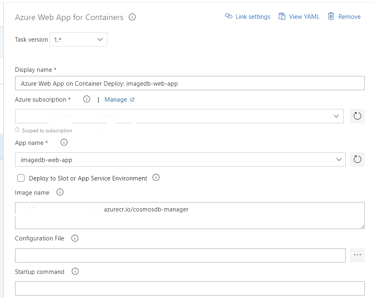375x298 pixels.
Task: Enable Deploy to Slot or App Service Environment
Action: point(21,178)
